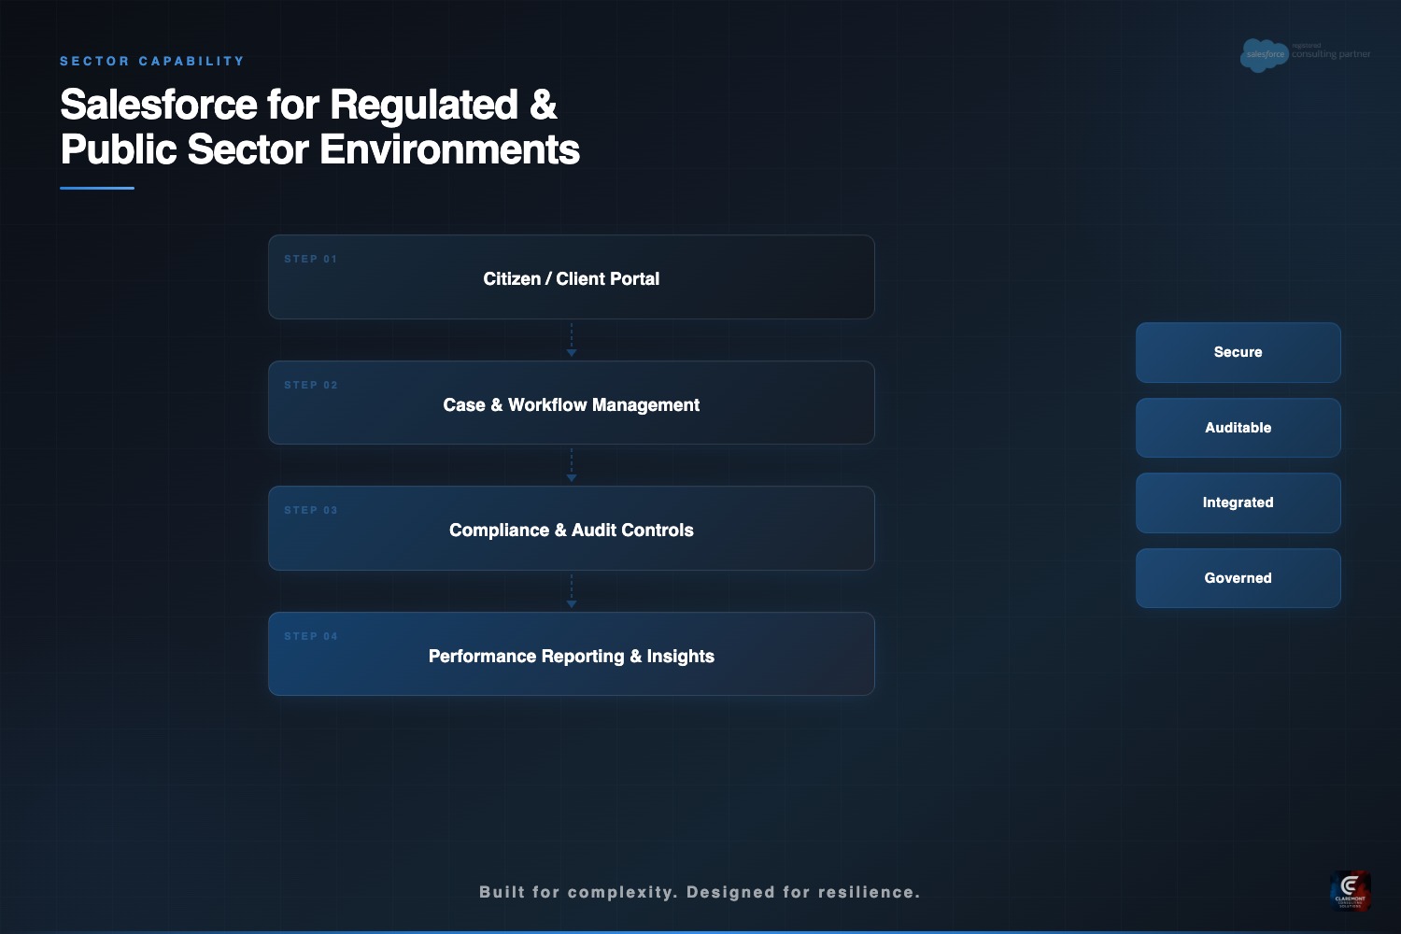Choose the Performance Reporting & Insights step
The height and width of the screenshot is (934, 1401).
point(571,656)
